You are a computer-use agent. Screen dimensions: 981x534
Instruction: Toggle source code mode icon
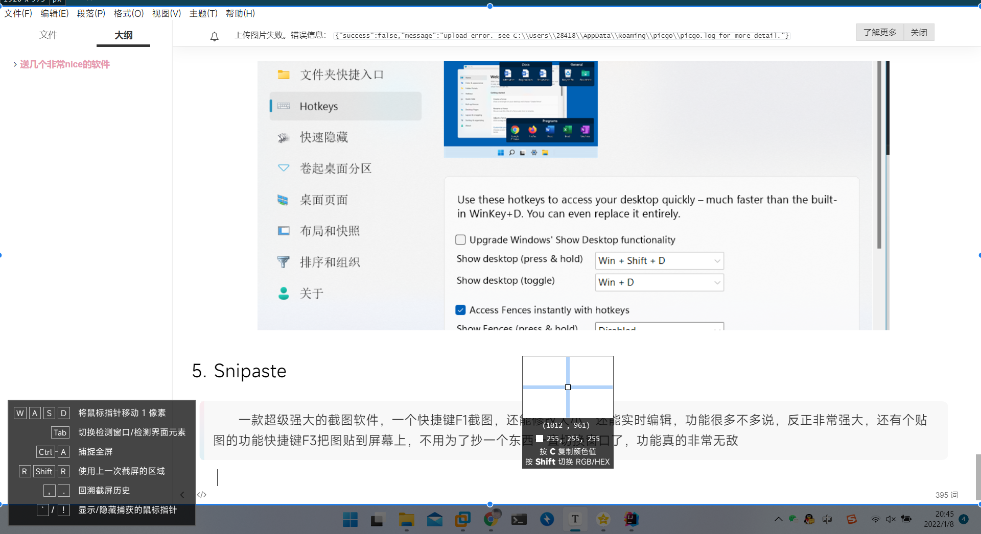point(202,495)
